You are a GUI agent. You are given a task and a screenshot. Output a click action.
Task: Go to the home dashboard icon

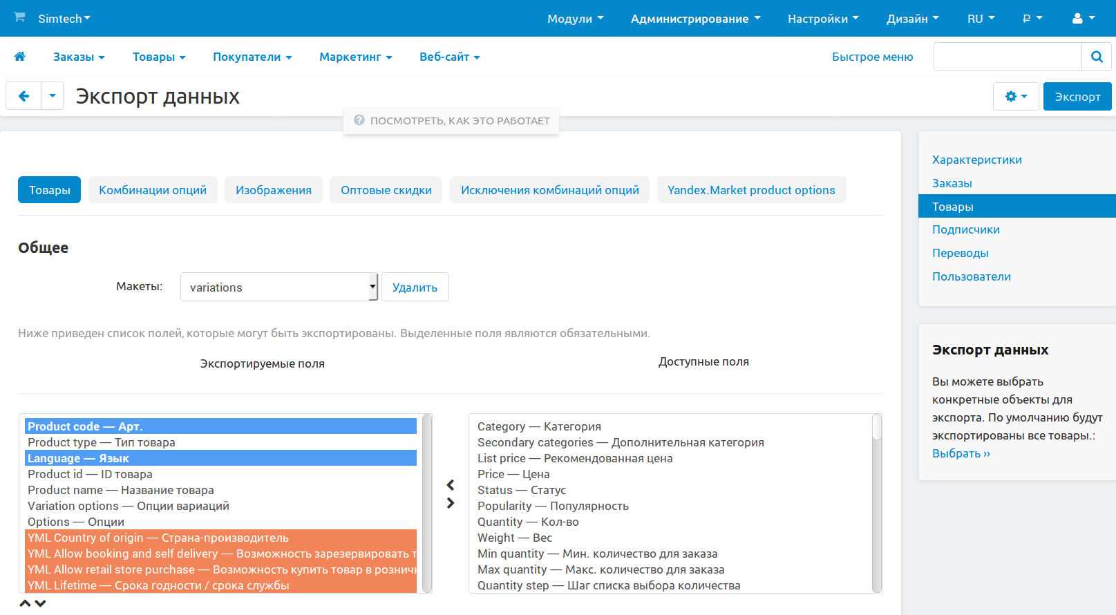click(20, 57)
